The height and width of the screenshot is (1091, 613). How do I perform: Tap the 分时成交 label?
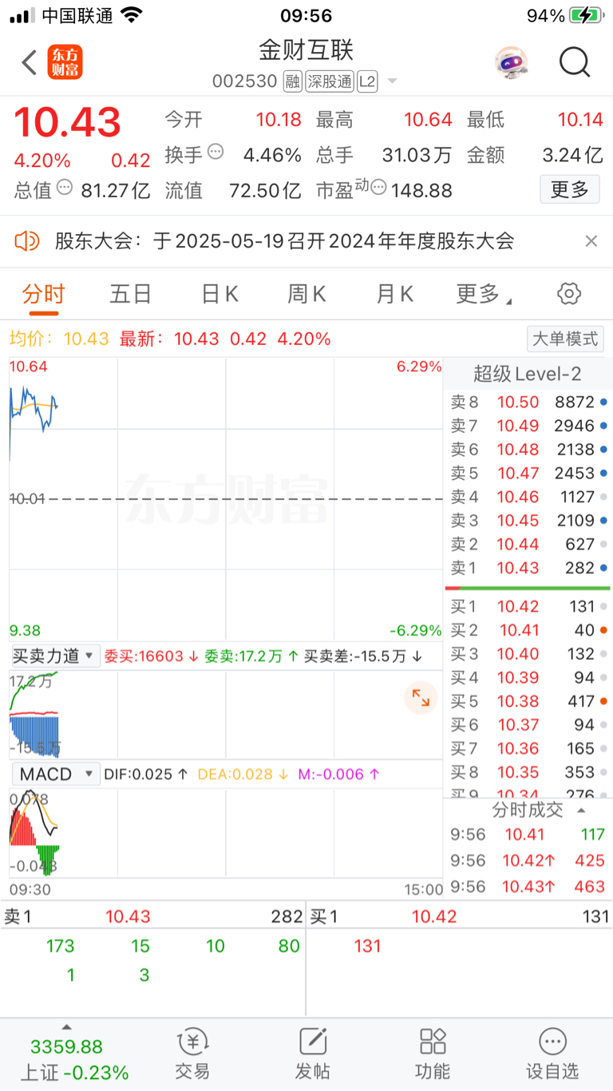click(x=528, y=810)
